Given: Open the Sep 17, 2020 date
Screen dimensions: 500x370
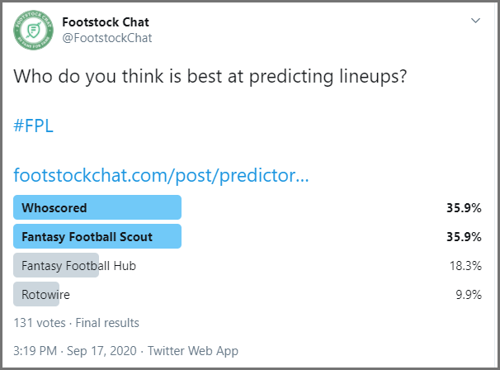Looking at the screenshot, I should coord(101,351).
